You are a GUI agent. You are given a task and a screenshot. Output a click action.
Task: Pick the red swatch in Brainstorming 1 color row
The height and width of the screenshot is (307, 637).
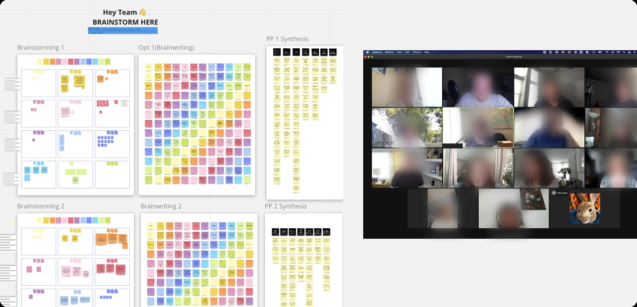click(71, 62)
